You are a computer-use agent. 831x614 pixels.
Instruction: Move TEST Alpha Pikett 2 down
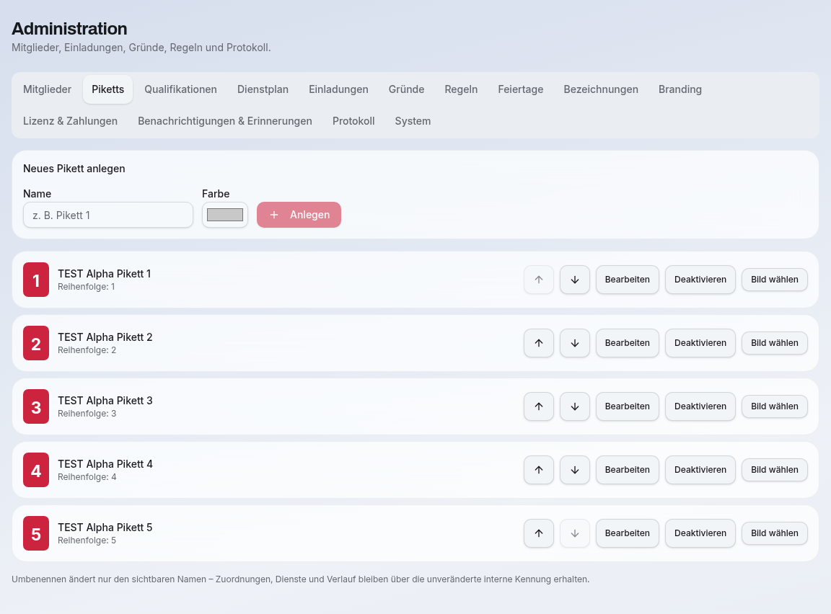[x=574, y=343]
